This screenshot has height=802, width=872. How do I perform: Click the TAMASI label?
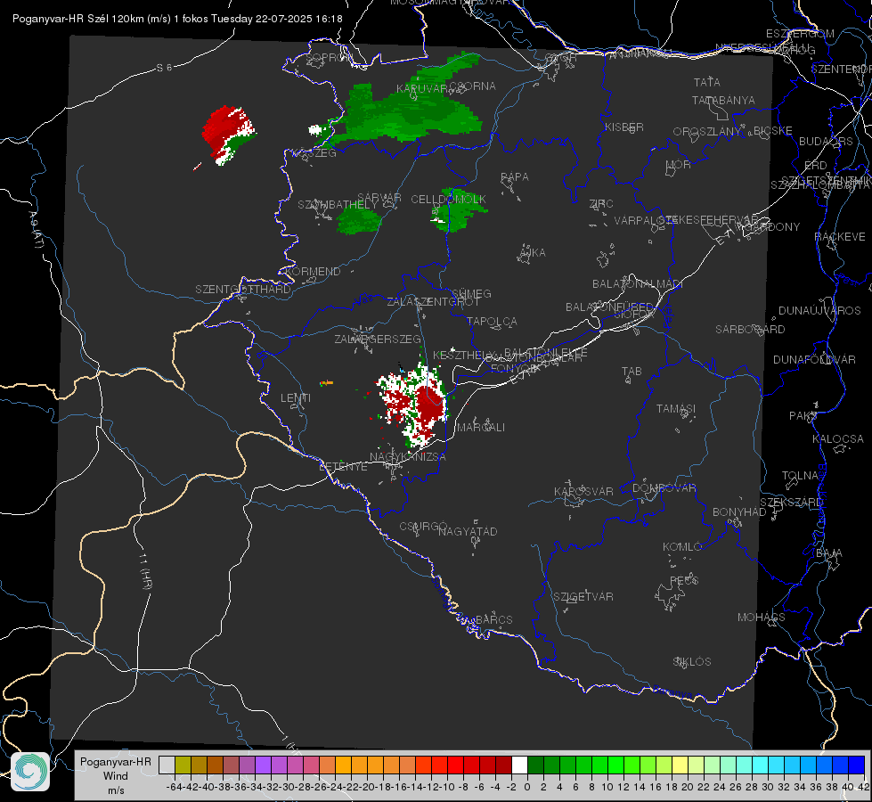tap(676, 409)
